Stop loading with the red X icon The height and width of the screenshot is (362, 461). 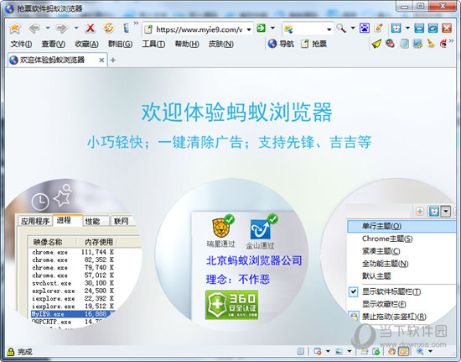pyautogui.click(x=91, y=29)
